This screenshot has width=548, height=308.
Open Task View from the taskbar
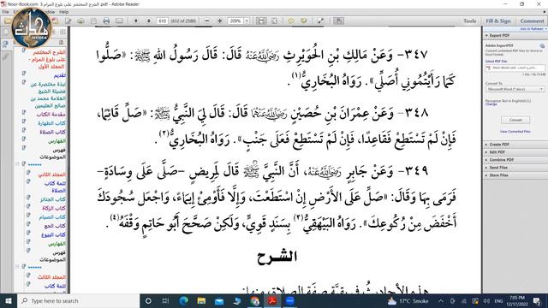click(x=165, y=300)
